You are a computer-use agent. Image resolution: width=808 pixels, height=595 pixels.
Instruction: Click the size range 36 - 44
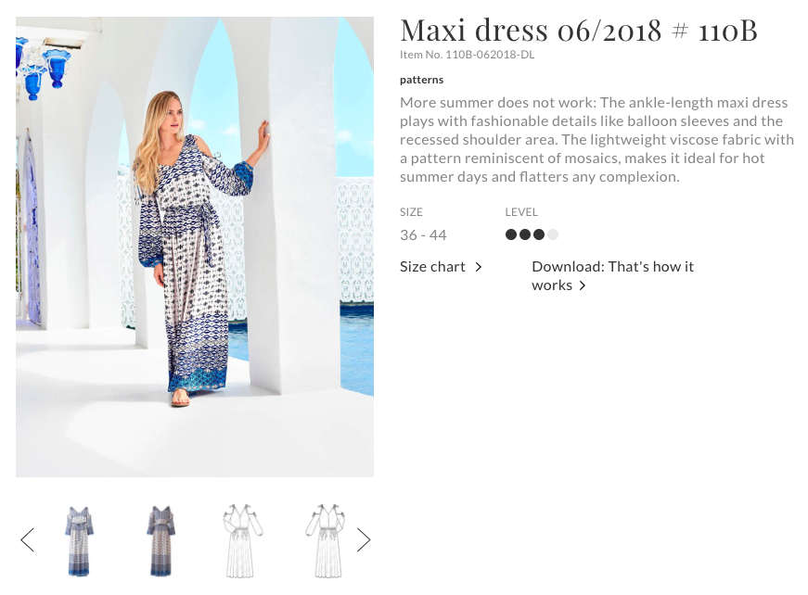click(423, 235)
